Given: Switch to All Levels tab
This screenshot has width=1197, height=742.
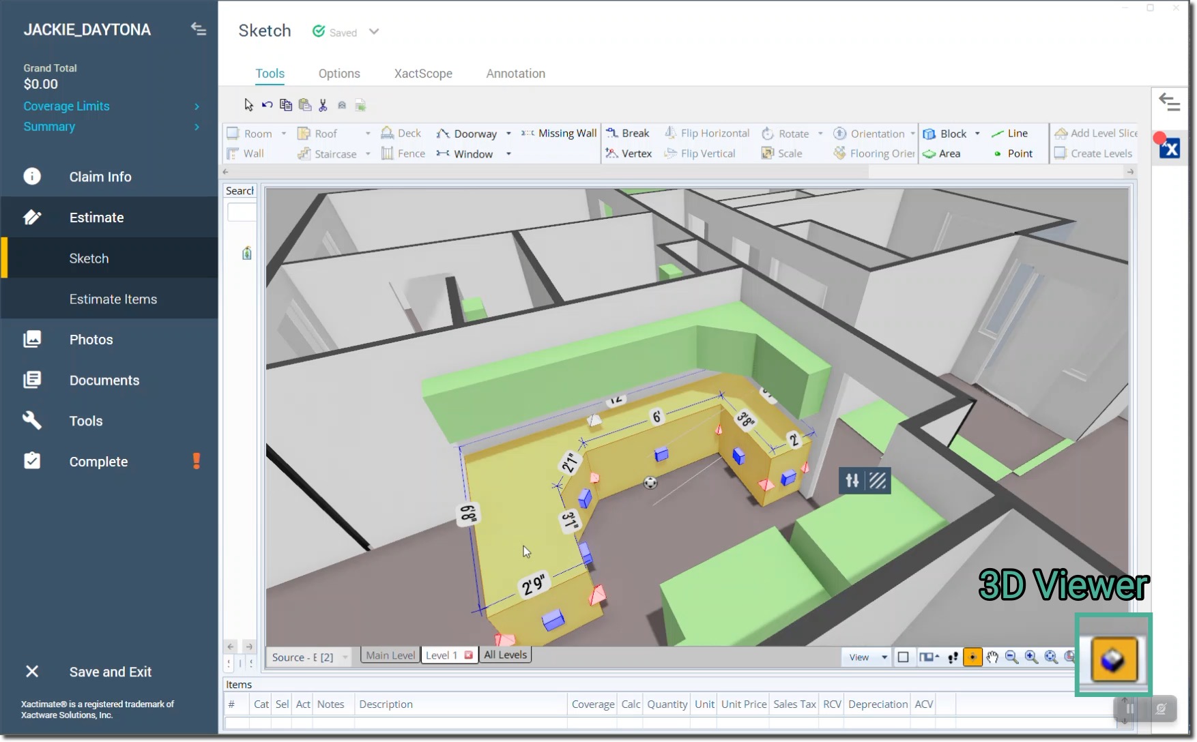Looking at the screenshot, I should coord(506,655).
